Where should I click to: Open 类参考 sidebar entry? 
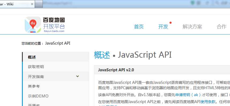pos(56,86)
